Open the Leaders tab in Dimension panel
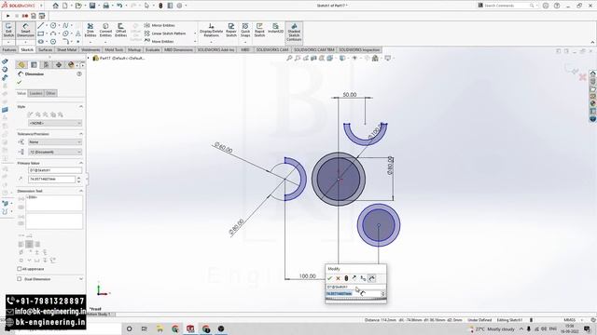Image resolution: width=597 pixels, height=335 pixels. click(x=35, y=93)
